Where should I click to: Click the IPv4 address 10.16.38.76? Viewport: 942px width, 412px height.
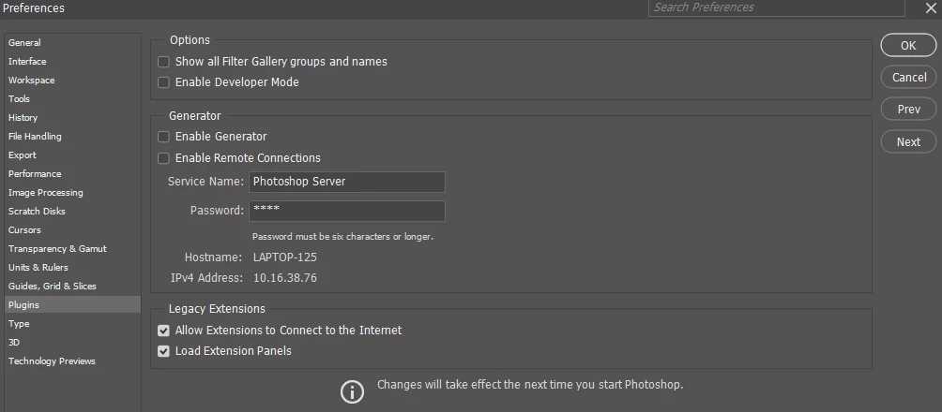(x=285, y=278)
